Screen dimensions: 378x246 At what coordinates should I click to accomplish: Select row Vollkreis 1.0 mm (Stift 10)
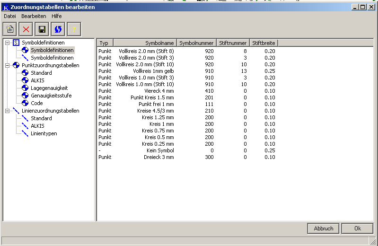tap(187, 84)
